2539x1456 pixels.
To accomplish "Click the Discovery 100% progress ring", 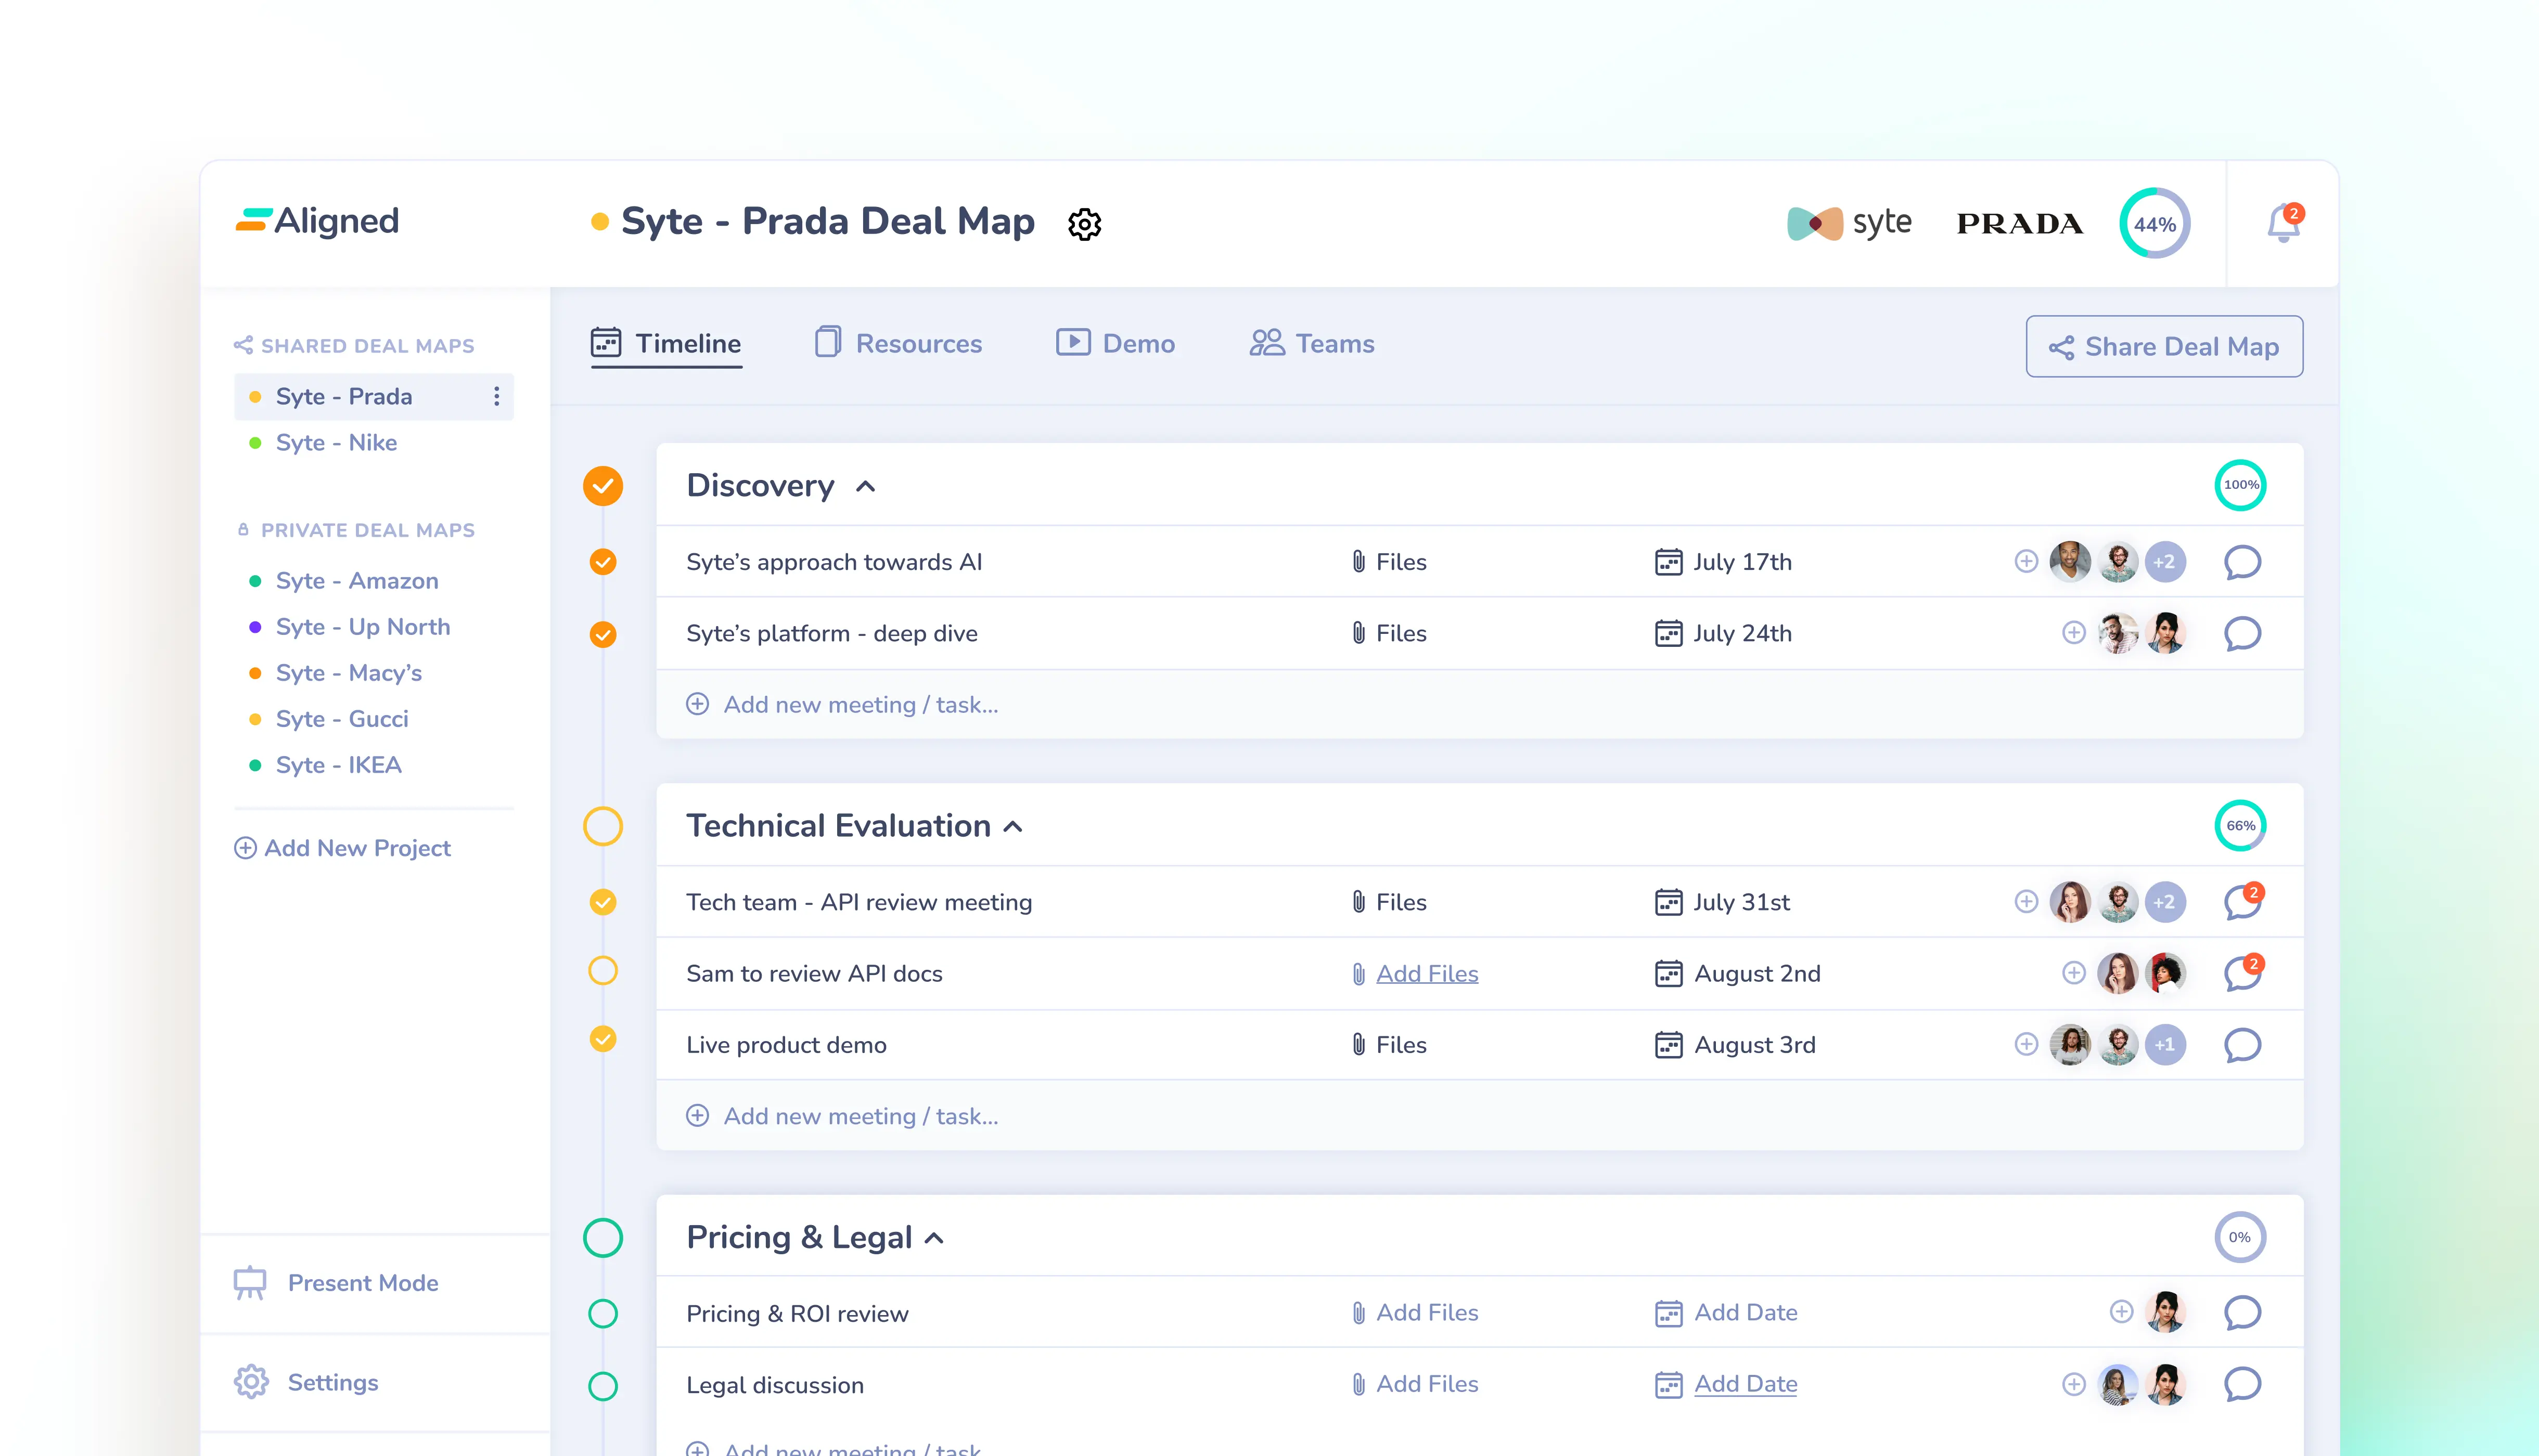I will click(x=2240, y=485).
